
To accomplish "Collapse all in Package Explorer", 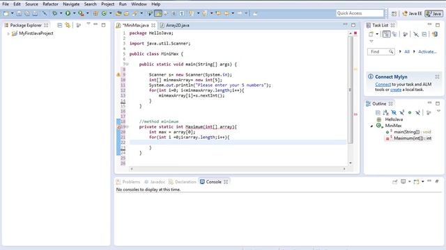I will (60, 25).
